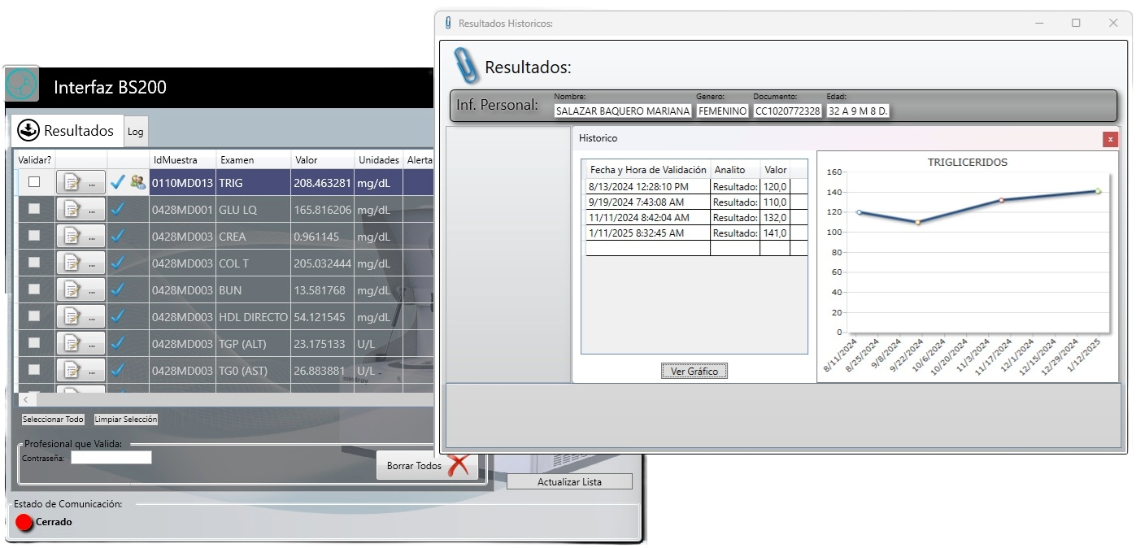Click the Actualizar Lista button
1136x548 pixels.
point(569,482)
